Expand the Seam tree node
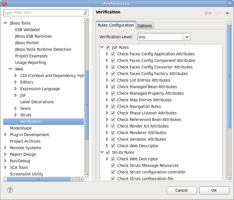Screen dimensions: 234x200 point(15,108)
